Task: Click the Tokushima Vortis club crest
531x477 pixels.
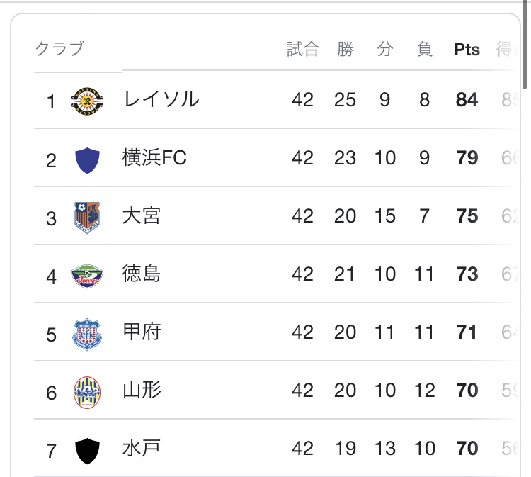Action: [x=87, y=275]
